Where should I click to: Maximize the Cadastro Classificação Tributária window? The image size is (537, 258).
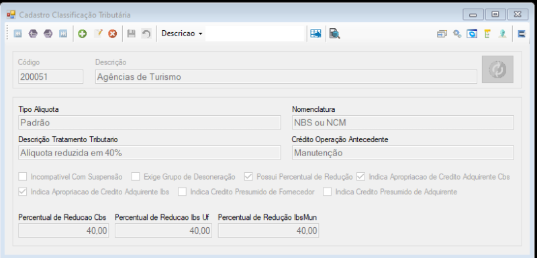(x=495, y=14)
